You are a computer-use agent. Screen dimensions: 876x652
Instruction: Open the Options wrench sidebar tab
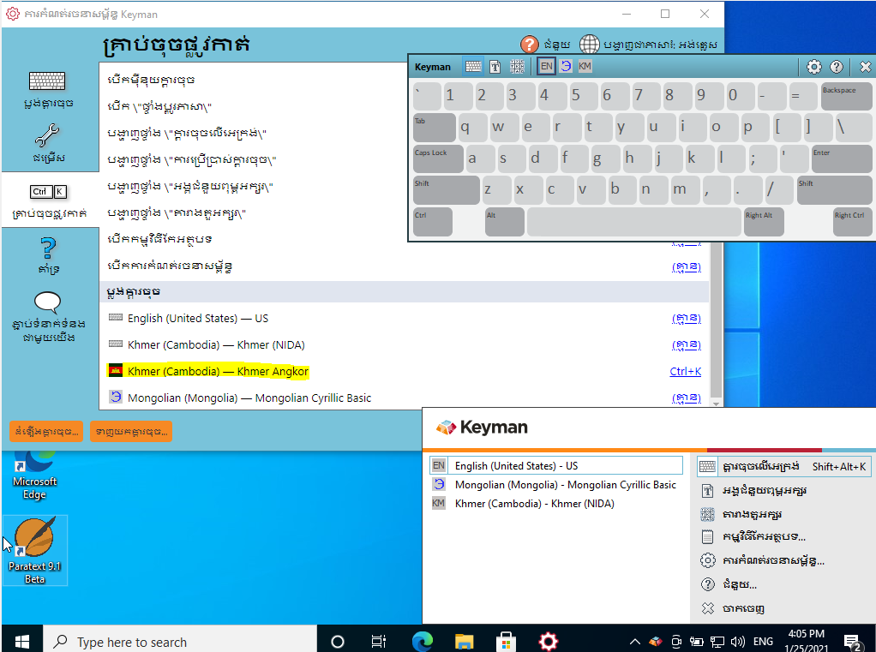(x=48, y=144)
